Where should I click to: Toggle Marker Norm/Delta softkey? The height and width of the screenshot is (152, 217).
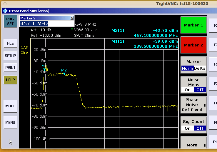(x=193, y=65)
